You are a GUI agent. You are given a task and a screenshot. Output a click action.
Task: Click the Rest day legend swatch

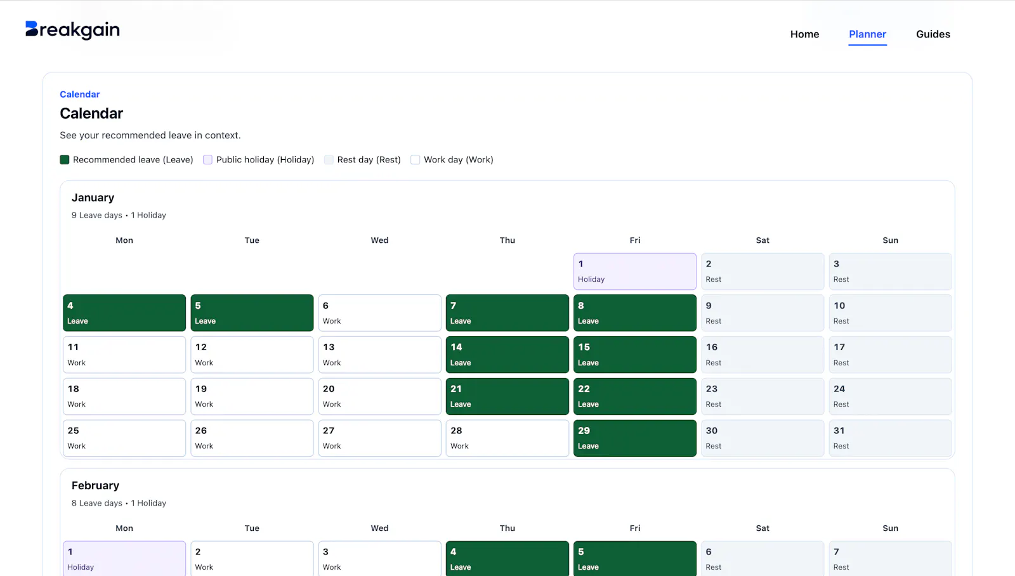[329, 160]
